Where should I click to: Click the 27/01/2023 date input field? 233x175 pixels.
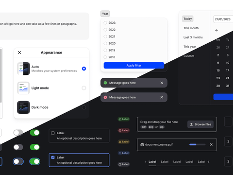tap(223, 19)
